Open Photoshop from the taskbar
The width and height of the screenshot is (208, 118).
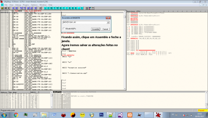[101, 115]
